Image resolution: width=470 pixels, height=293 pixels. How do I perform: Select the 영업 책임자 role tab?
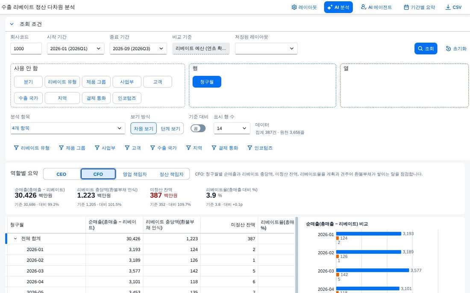[x=135, y=174]
